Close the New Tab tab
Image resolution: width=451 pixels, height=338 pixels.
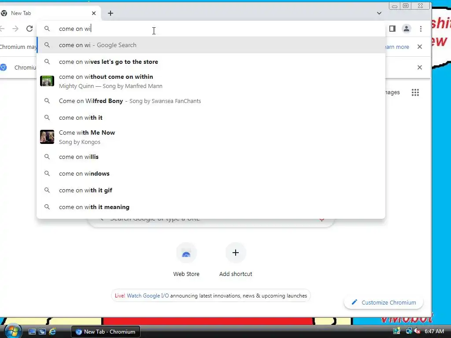point(94,13)
